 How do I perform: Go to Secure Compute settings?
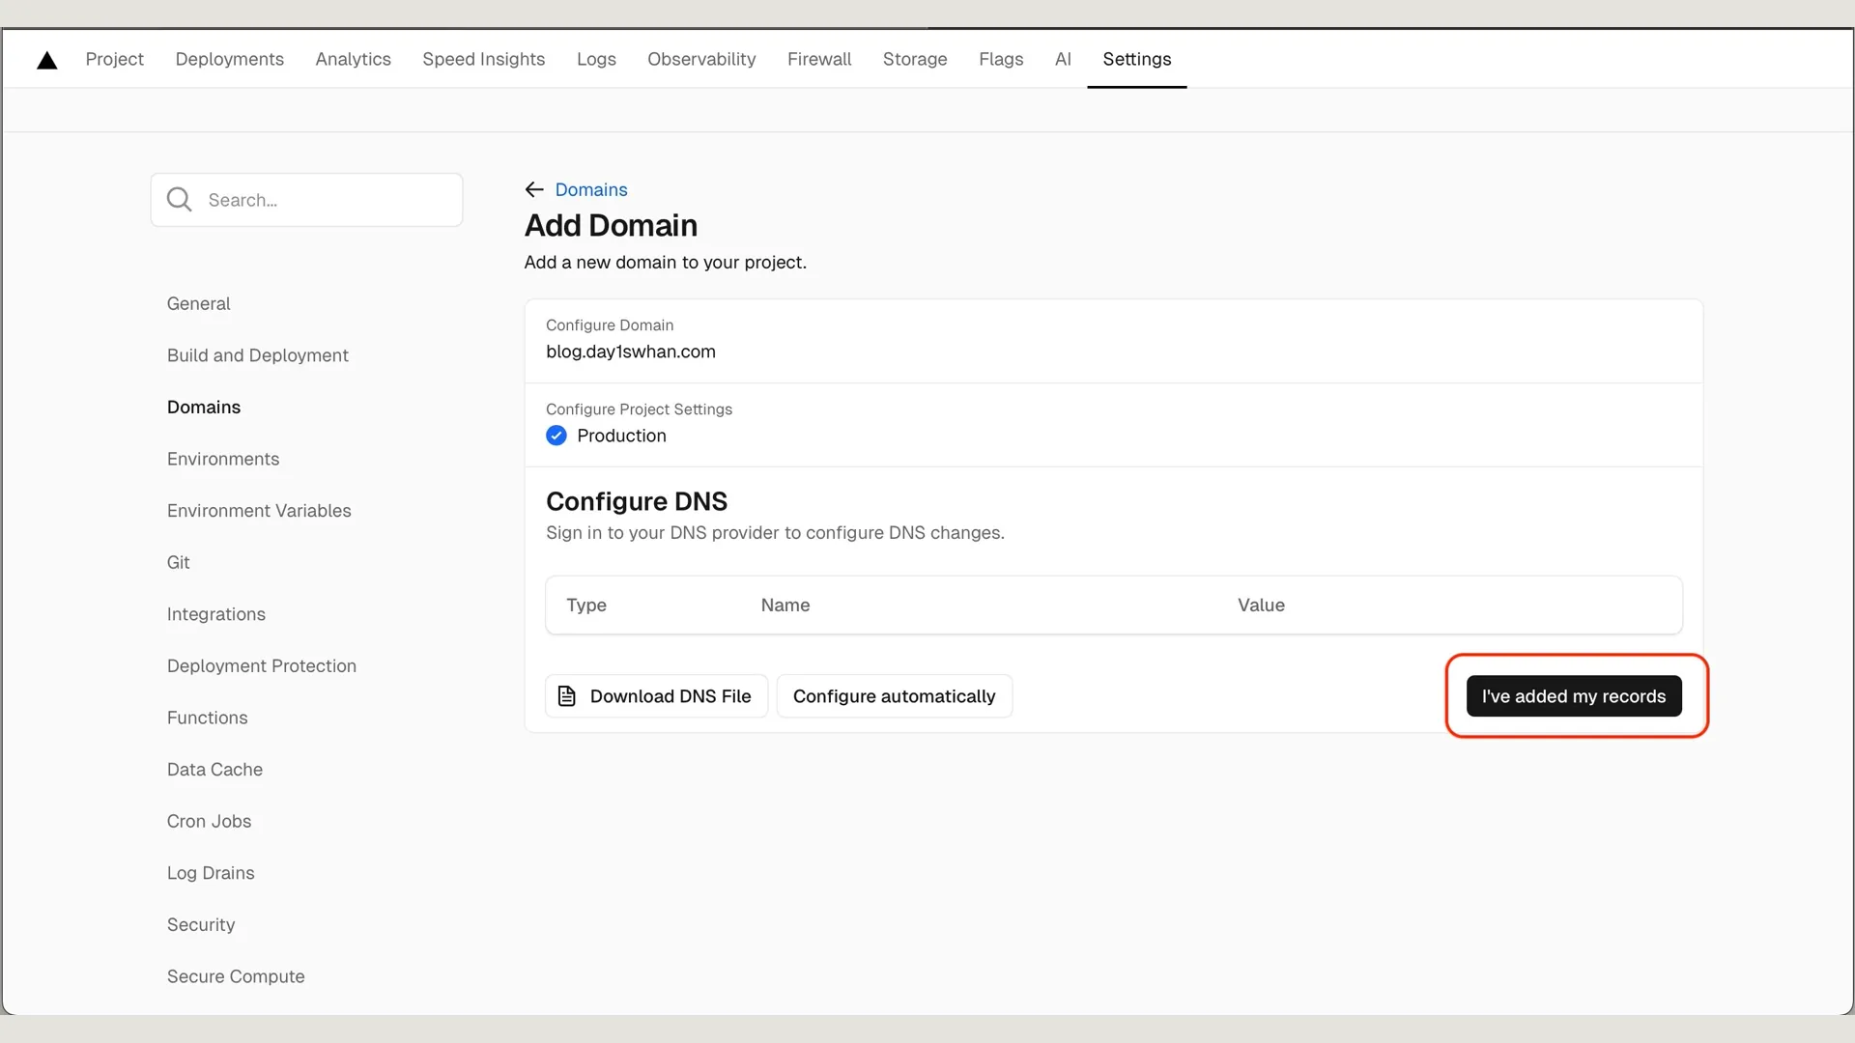click(235, 976)
